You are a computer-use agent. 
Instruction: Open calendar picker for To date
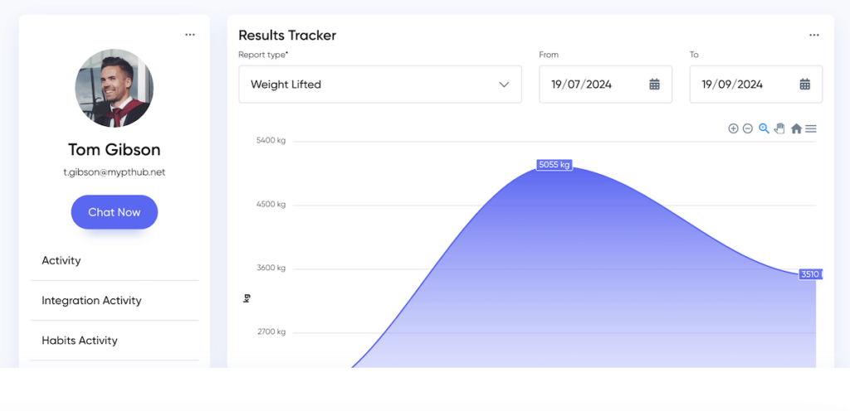804,85
